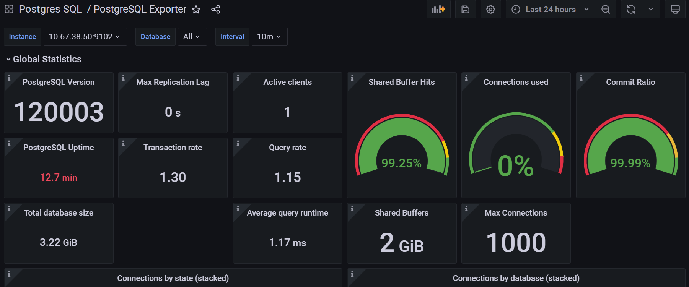689x287 pixels.
Task: Open the Last 24 hours time picker
Action: (x=551, y=10)
